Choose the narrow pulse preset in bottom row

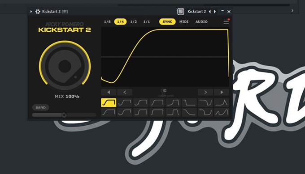pyautogui.click(x=173, y=113)
